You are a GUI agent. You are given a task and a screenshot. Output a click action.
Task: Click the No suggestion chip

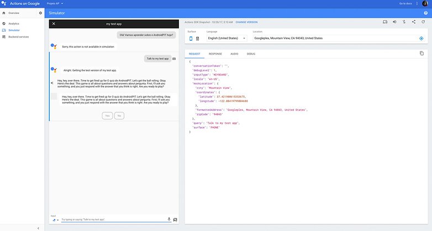pos(119,116)
